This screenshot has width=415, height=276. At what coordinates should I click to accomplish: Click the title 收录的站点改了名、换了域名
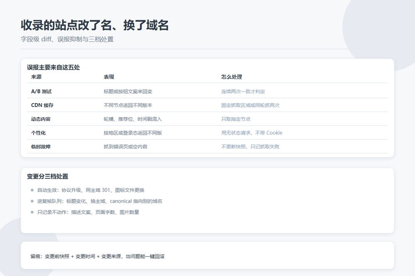point(95,25)
